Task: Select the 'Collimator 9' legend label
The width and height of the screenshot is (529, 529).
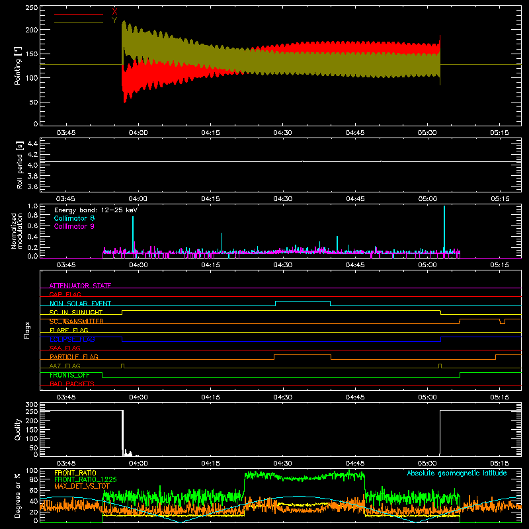Action: (74, 226)
